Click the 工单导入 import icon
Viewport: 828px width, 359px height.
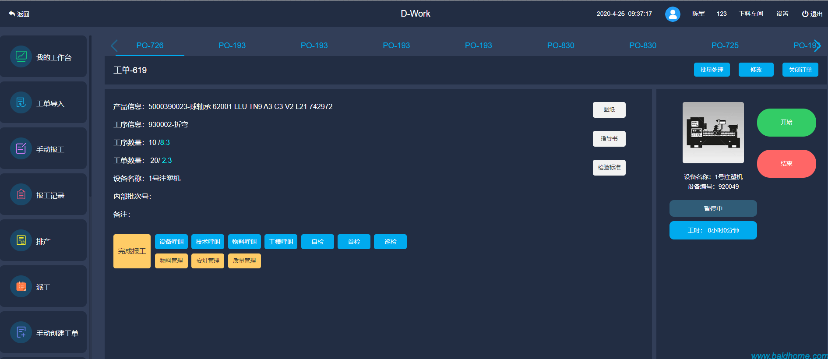click(21, 102)
